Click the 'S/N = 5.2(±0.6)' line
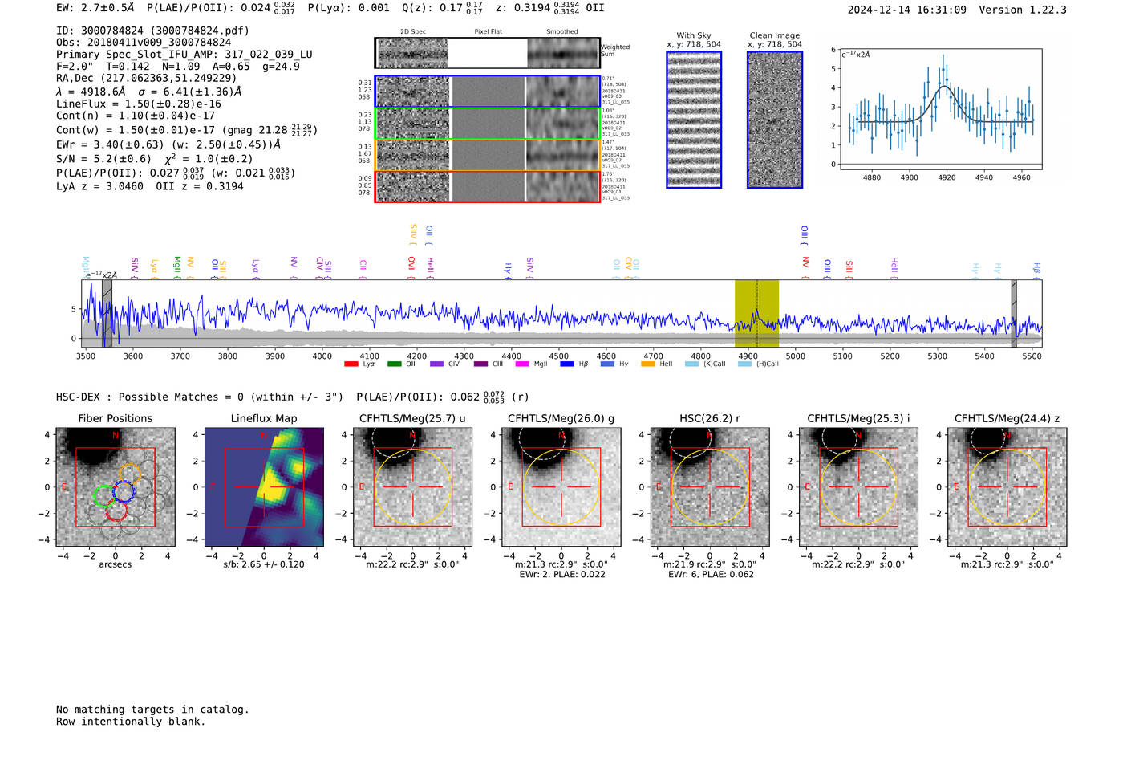Viewport: 1123px width, 765px height. (x=154, y=159)
